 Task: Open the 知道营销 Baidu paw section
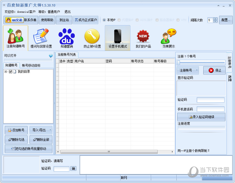[x=67, y=38]
